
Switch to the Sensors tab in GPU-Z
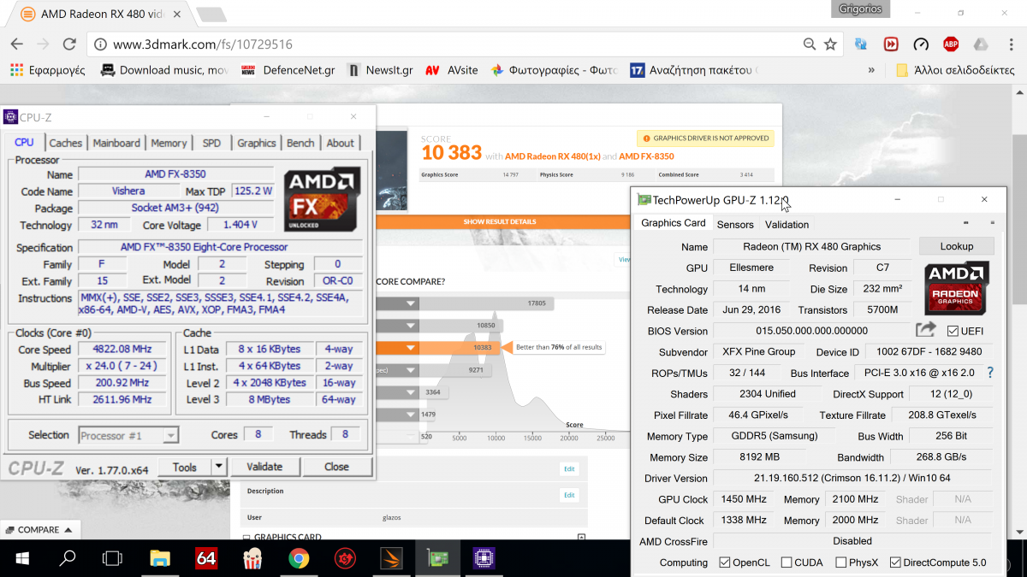(x=735, y=225)
